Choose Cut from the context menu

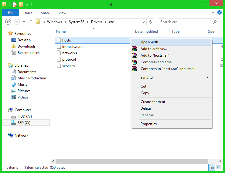(x=171, y=86)
